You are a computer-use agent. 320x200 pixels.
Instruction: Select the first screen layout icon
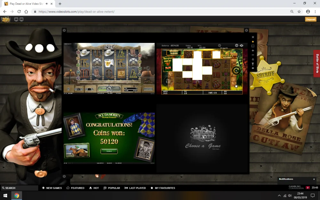16,20
